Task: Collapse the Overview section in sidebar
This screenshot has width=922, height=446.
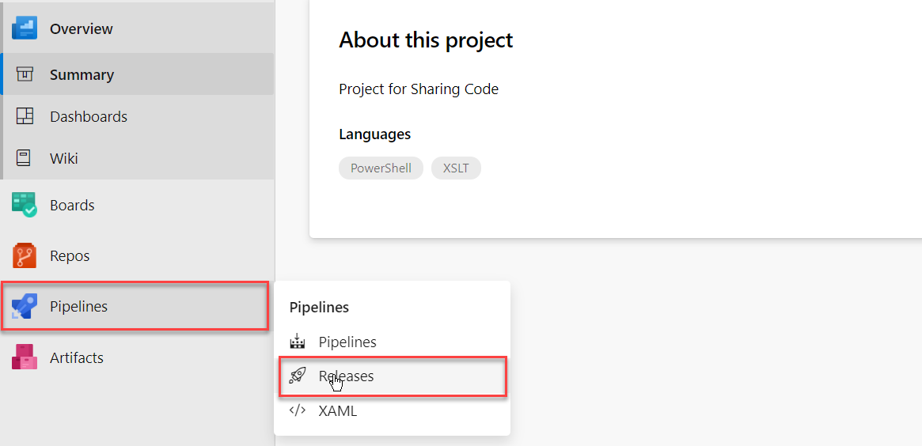Action: coord(81,28)
